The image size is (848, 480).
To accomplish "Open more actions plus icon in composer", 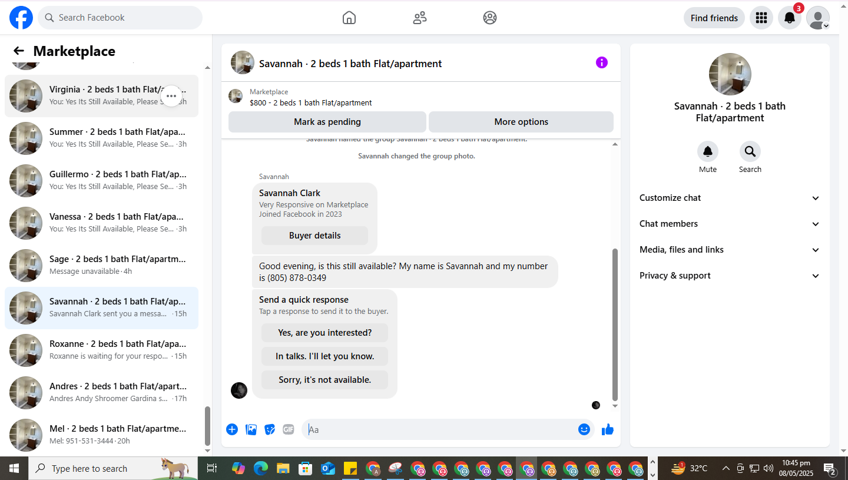I will 232,429.
